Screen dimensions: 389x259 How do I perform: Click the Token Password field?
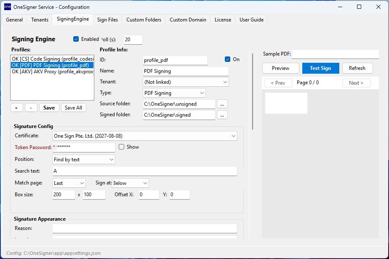click(x=84, y=147)
